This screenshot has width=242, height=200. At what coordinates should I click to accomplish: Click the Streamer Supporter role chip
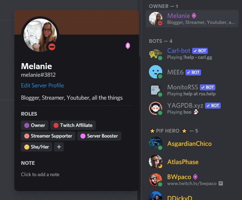coord(48,136)
